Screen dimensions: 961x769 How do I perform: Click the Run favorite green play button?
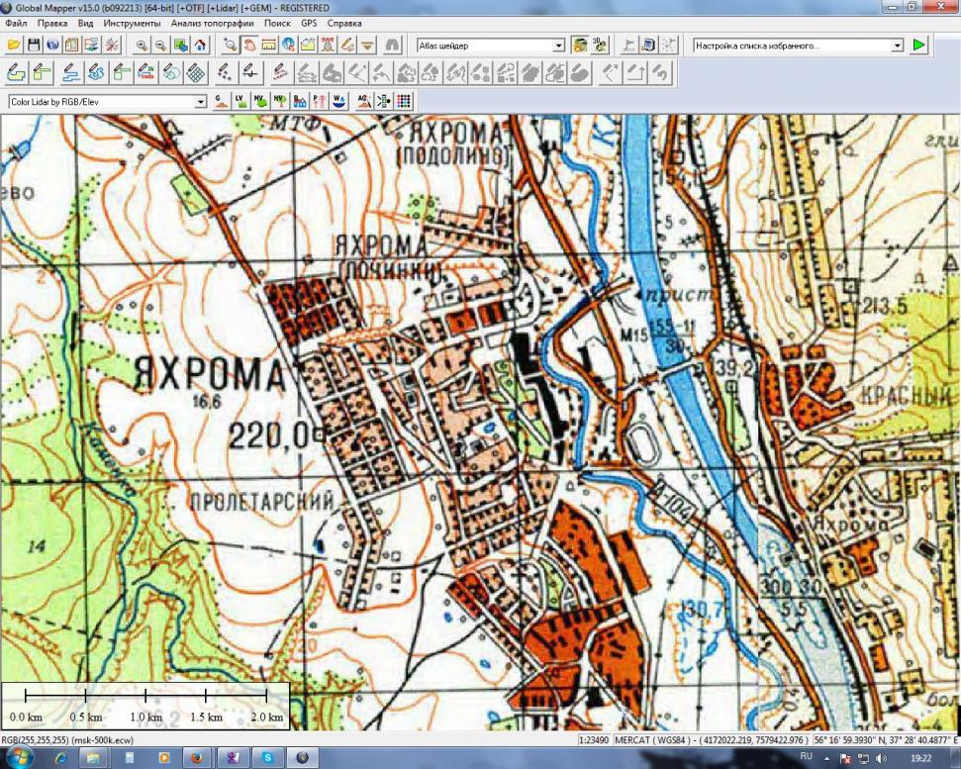[919, 46]
